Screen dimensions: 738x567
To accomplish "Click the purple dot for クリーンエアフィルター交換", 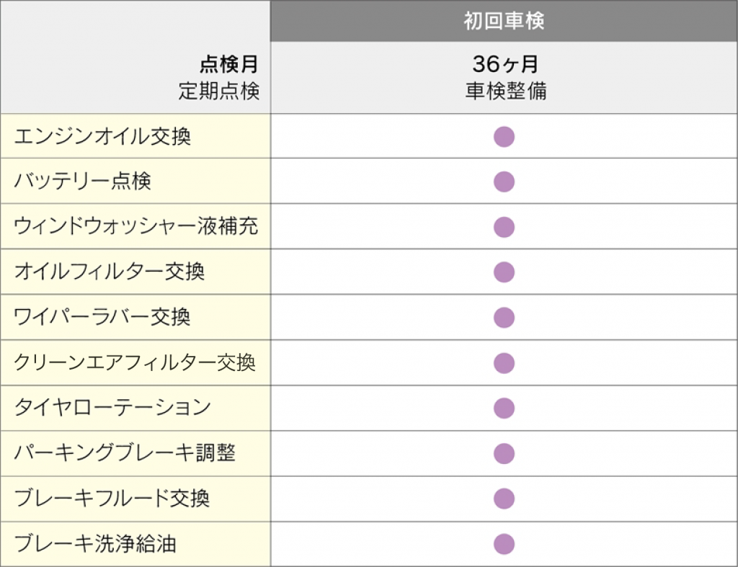I will [x=504, y=363].
